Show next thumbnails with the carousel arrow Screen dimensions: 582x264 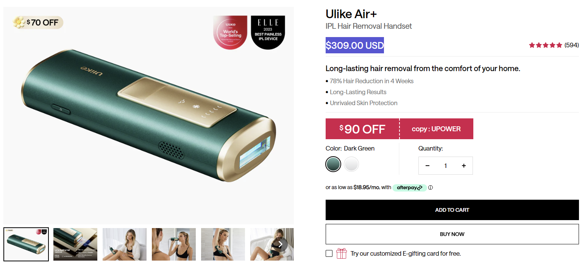pyautogui.click(x=280, y=244)
